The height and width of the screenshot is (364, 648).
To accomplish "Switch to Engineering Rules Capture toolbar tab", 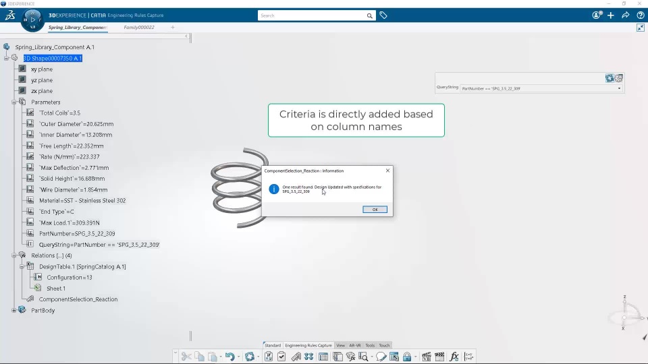I will click(x=308, y=345).
